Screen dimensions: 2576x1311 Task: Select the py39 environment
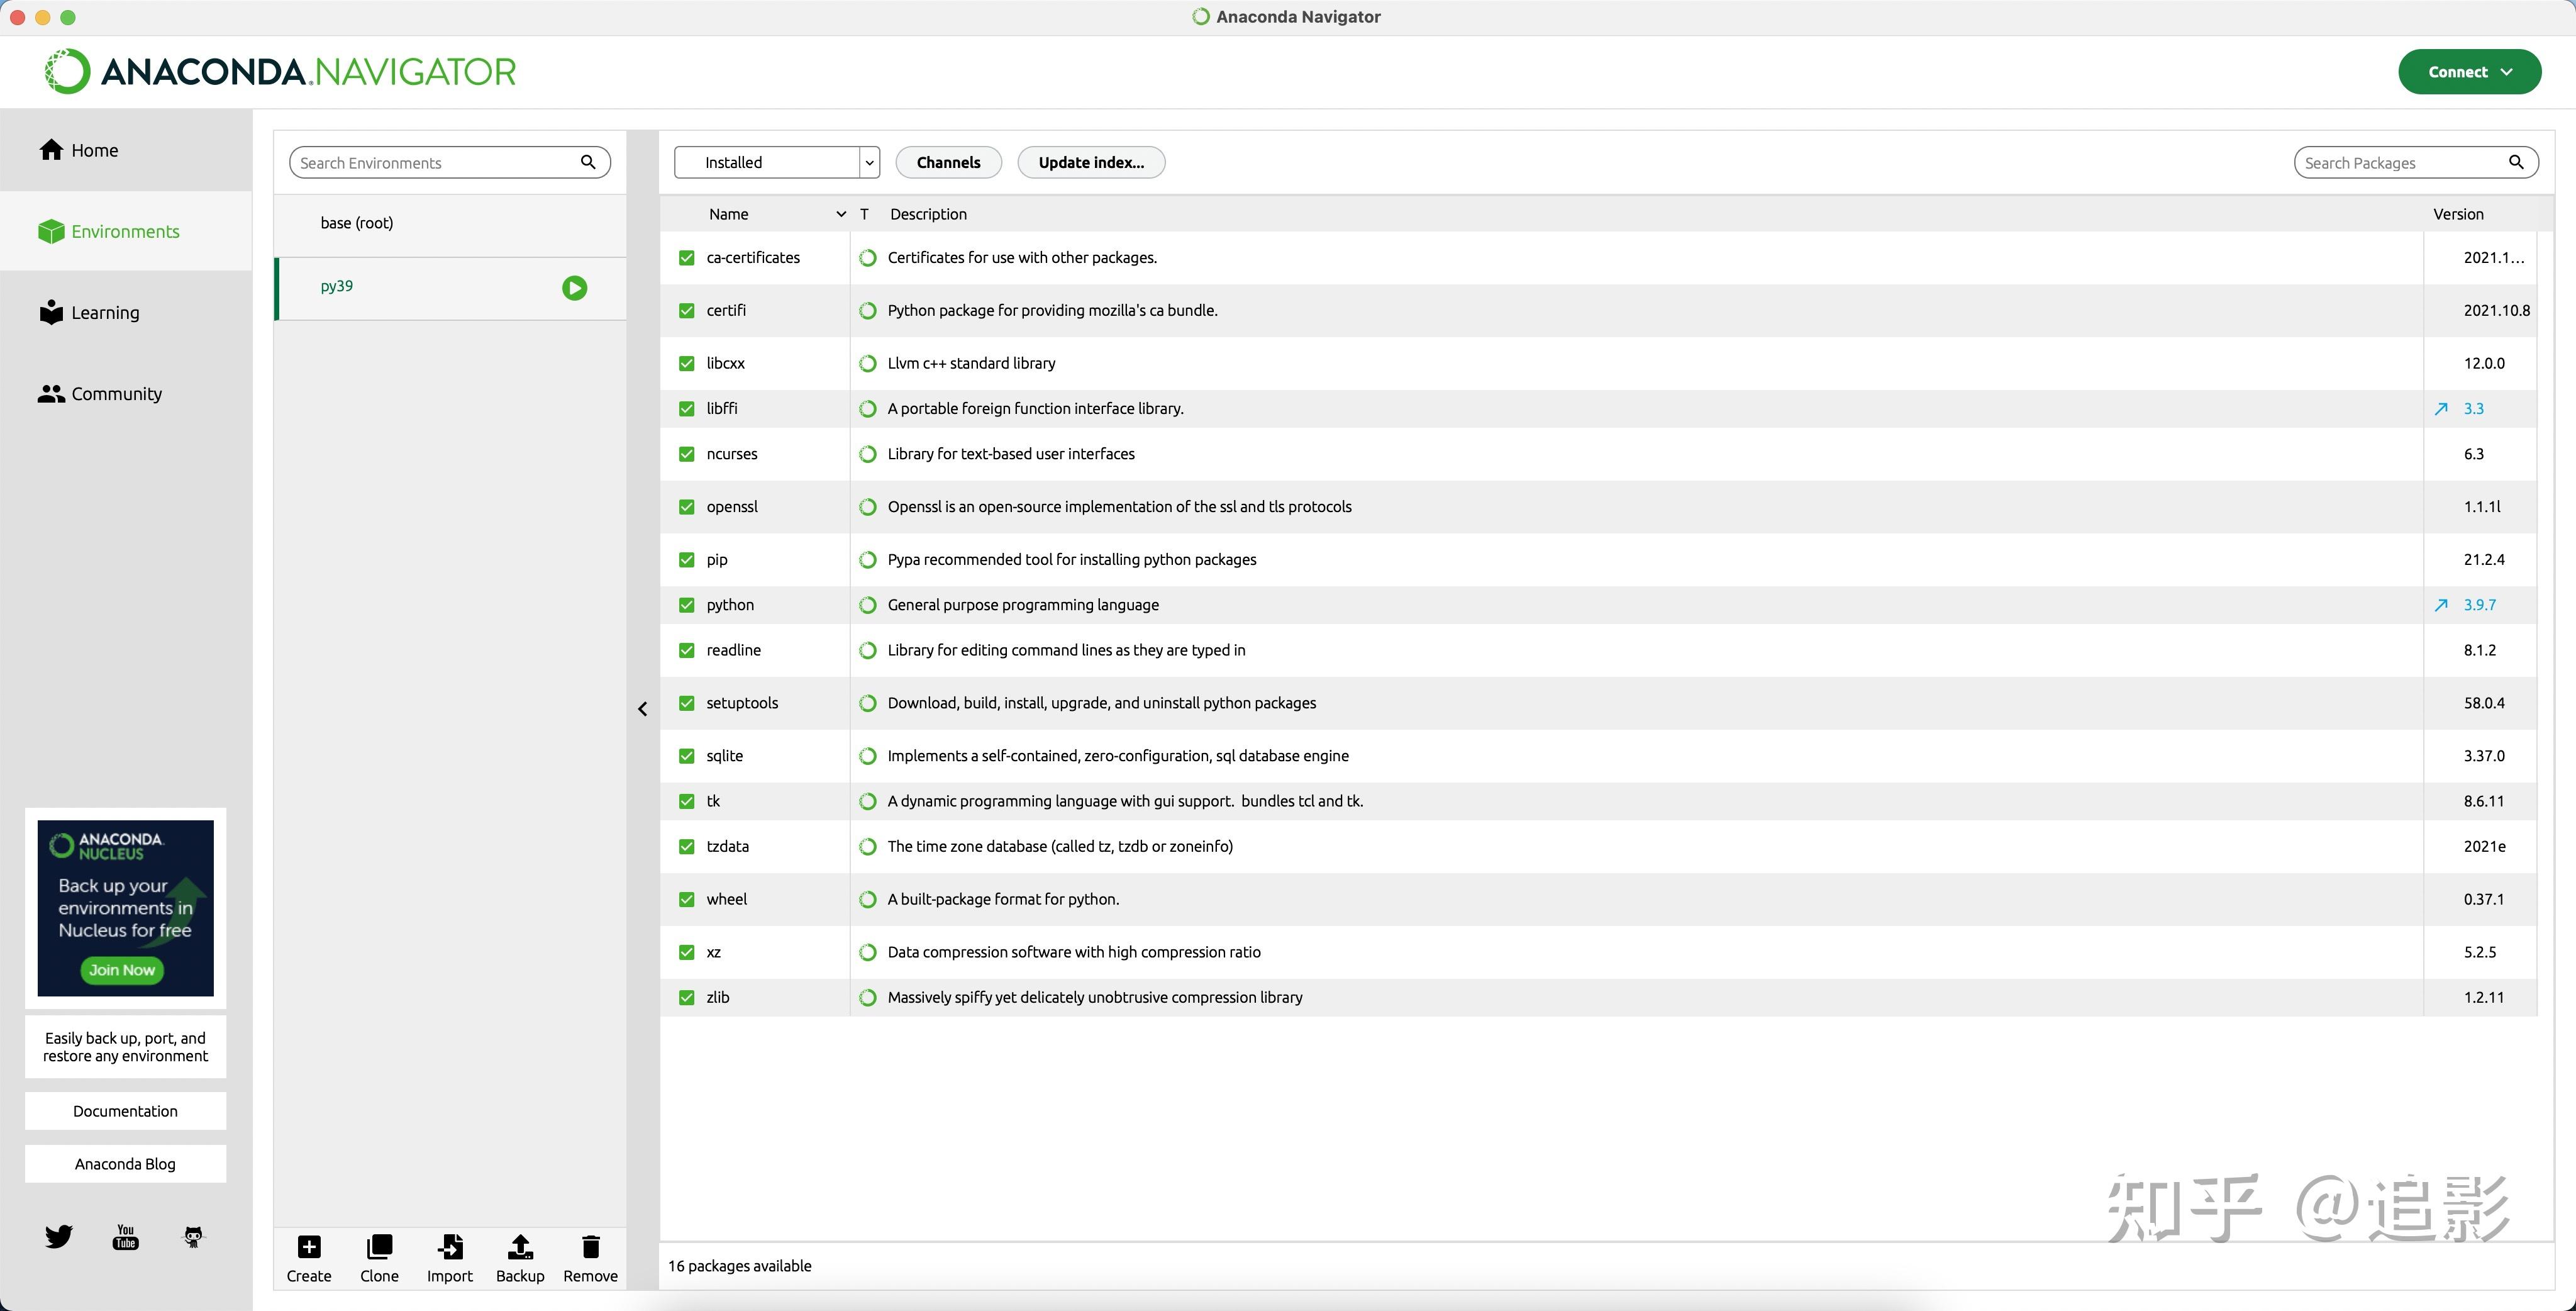click(450, 288)
